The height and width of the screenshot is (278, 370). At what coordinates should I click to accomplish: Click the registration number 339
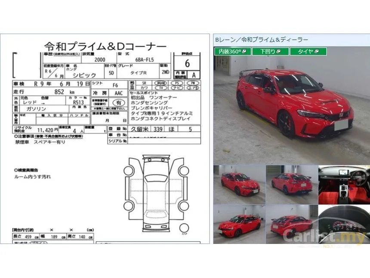pyautogui.click(x=158, y=129)
